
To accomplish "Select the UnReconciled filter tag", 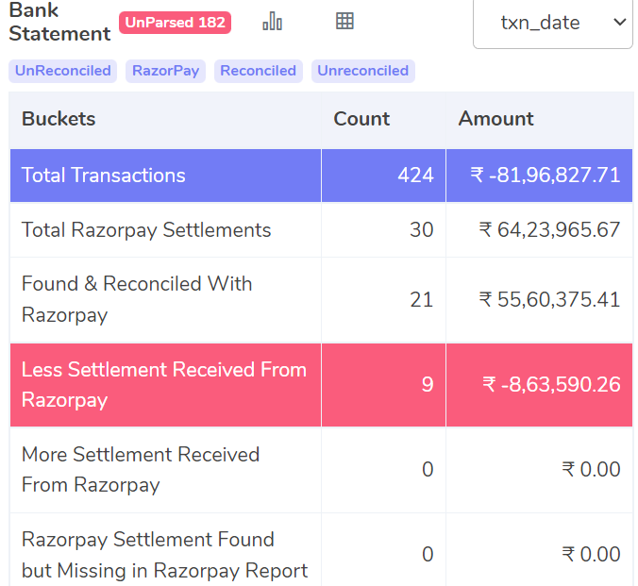I will coord(62,71).
